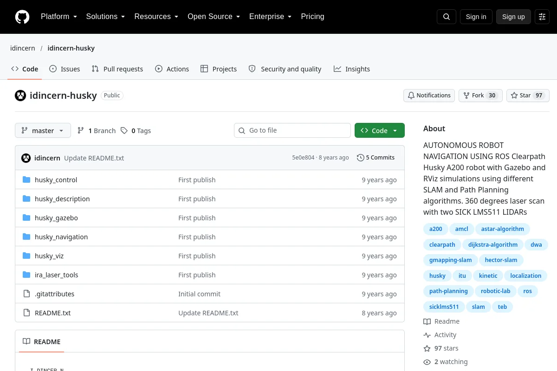Open the appearance settings icon beside Sign up
The height and width of the screenshot is (371, 557).
(x=542, y=17)
